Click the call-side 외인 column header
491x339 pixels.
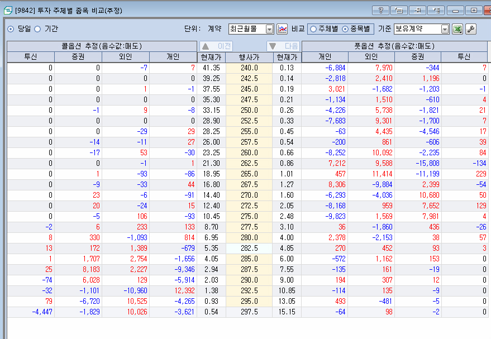click(x=126, y=56)
